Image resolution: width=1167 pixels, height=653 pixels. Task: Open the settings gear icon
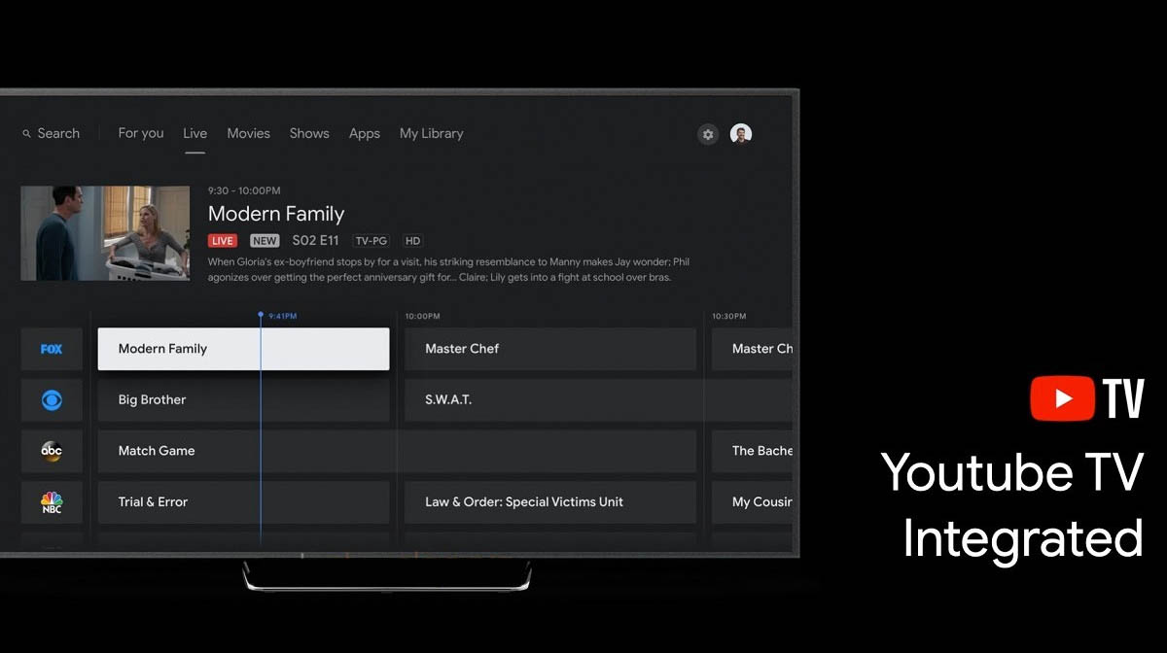coord(708,134)
